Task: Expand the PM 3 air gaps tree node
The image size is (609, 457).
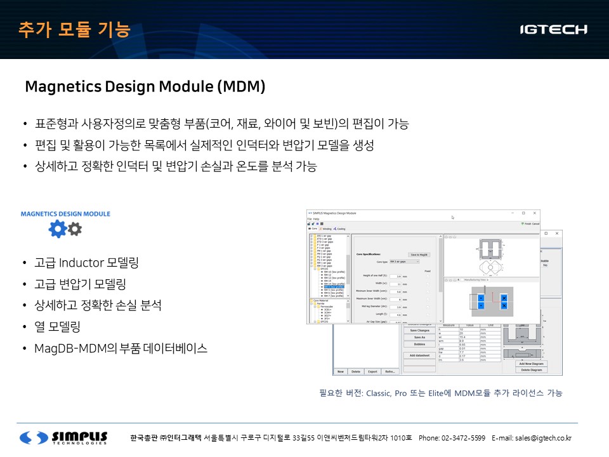Action: point(311,254)
